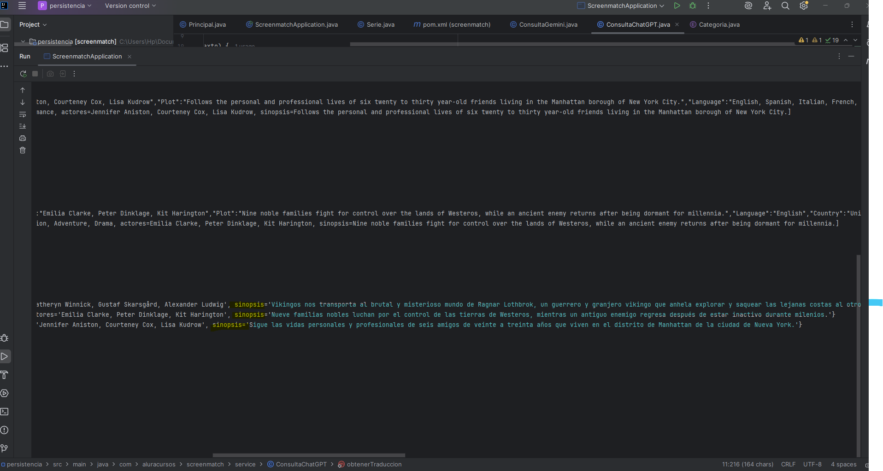Stop the running process
The image size is (883, 471).
point(35,74)
